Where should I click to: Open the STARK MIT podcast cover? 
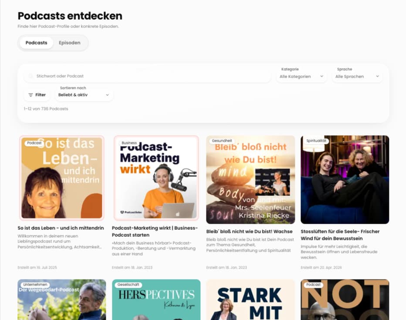pos(250,300)
